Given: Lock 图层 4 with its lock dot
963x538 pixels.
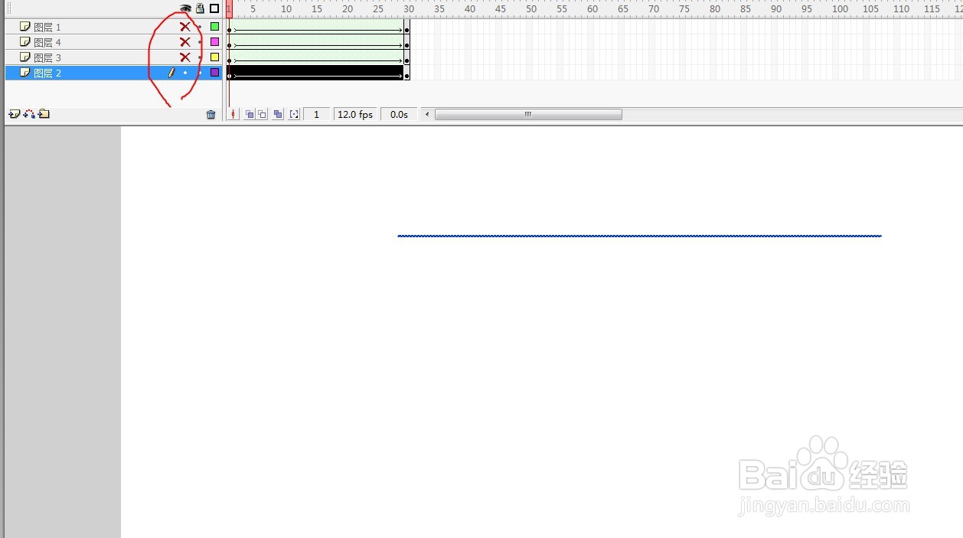Looking at the screenshot, I should [x=200, y=42].
